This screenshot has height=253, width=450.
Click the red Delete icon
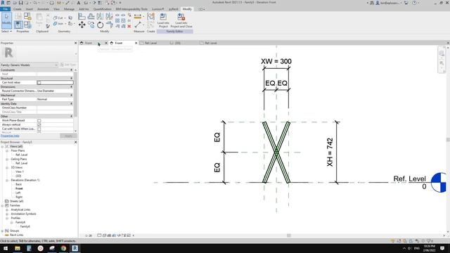click(129, 26)
